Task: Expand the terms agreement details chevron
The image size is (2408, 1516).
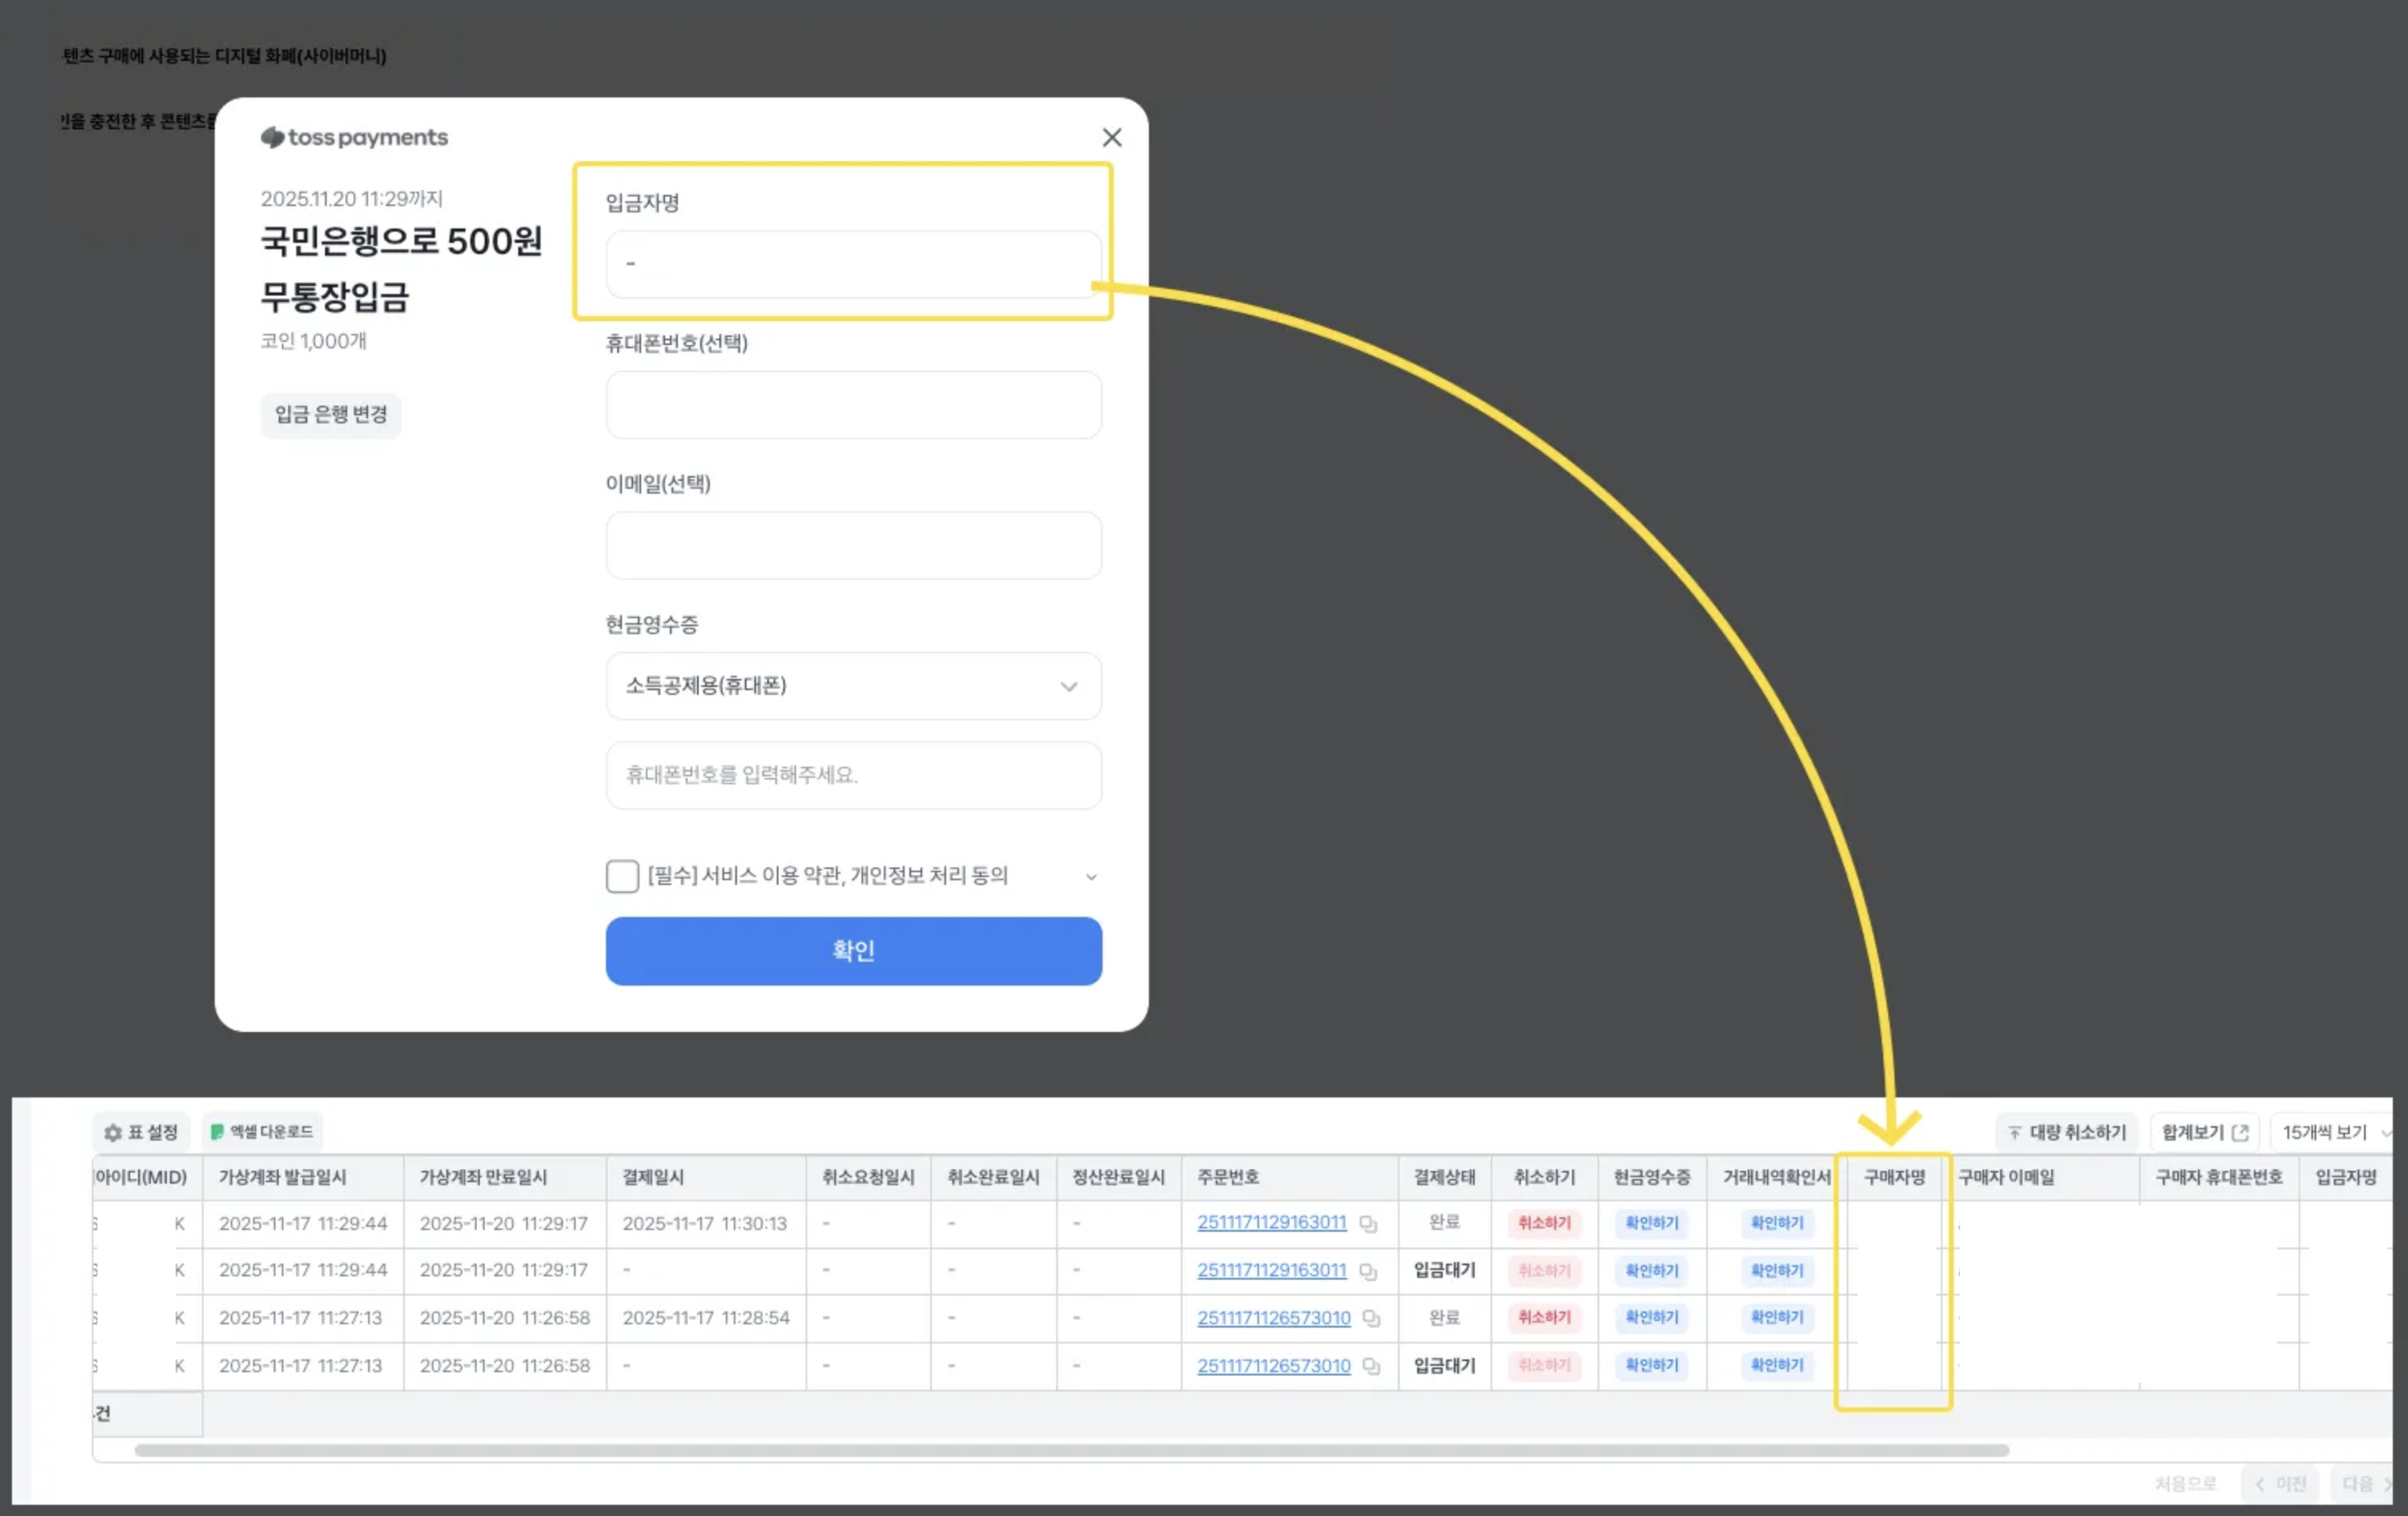Action: (1091, 876)
